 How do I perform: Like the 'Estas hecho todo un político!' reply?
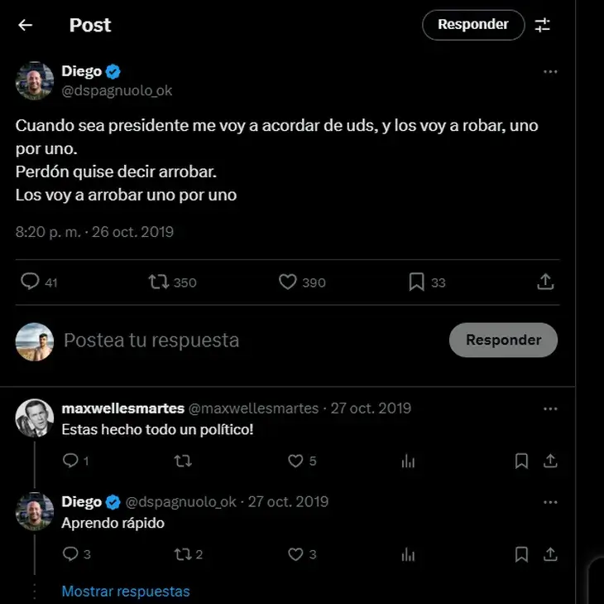[295, 461]
